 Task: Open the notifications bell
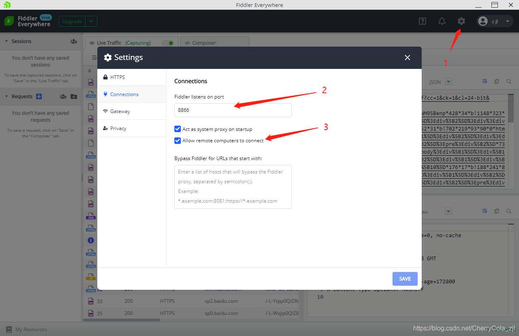coord(442,21)
